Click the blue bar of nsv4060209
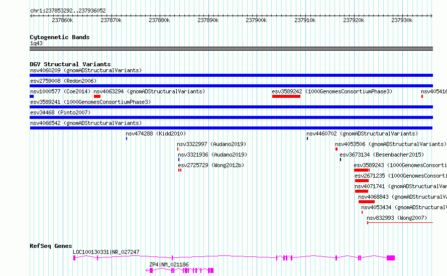The image size is (447, 276). [x=231, y=75]
